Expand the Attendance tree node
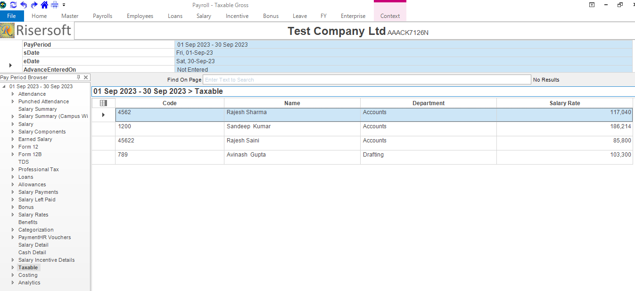635x291 pixels. point(13,94)
